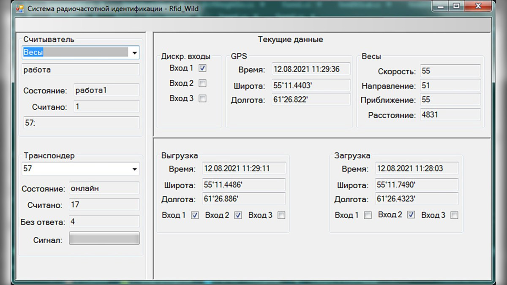Enable Вход 1 under Загрузка
The width and height of the screenshot is (507, 285).
click(x=368, y=215)
